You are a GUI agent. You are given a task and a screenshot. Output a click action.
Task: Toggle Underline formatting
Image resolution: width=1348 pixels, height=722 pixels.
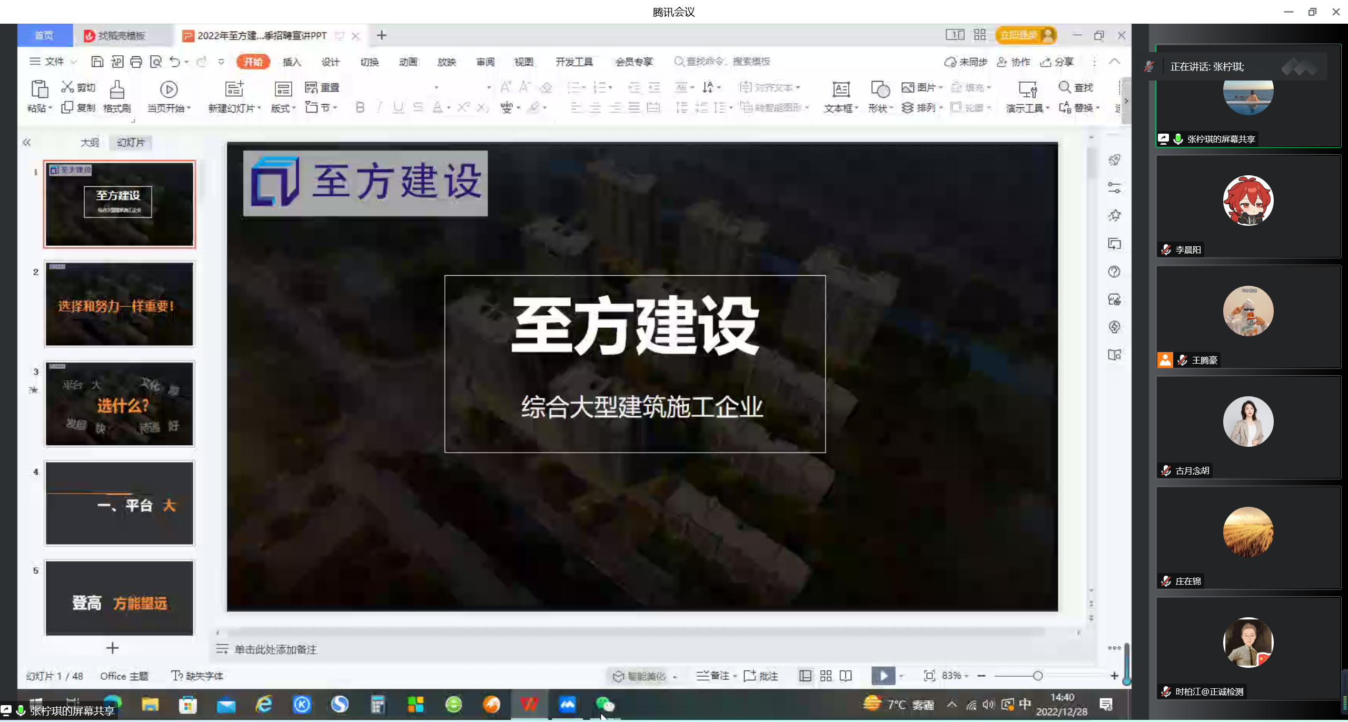point(399,107)
